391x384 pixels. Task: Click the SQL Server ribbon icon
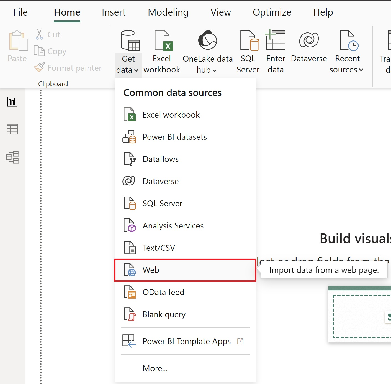[249, 40]
